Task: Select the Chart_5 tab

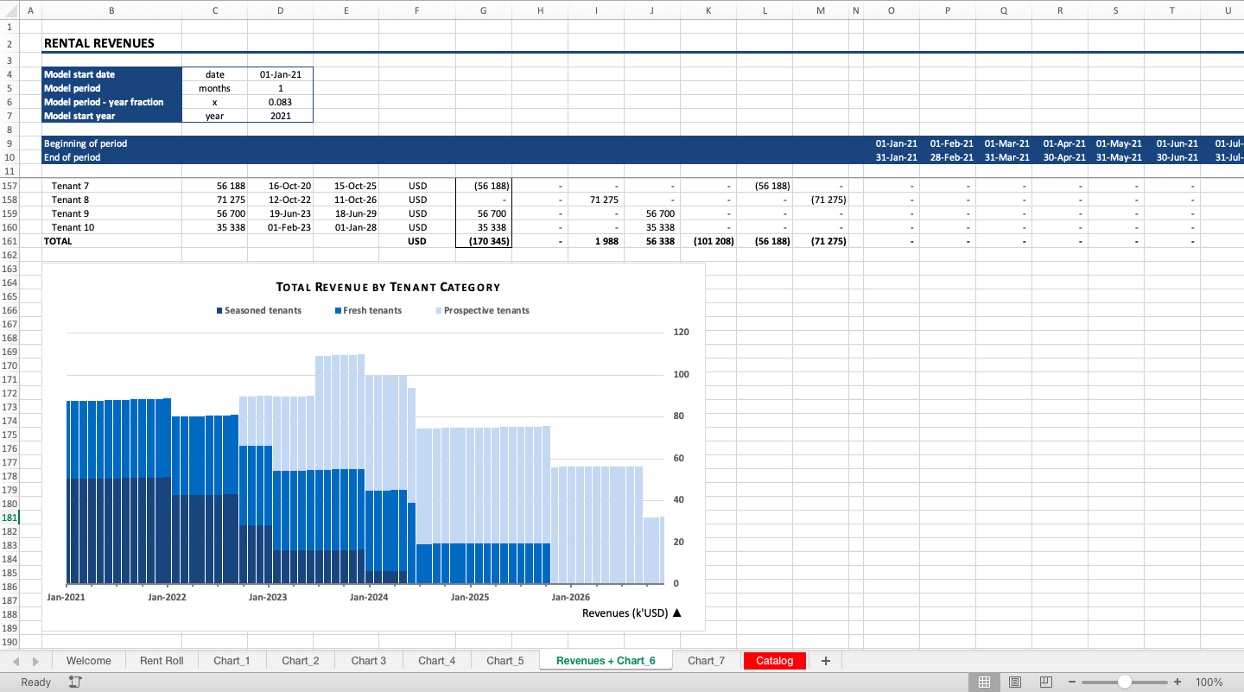Action: 505,661
